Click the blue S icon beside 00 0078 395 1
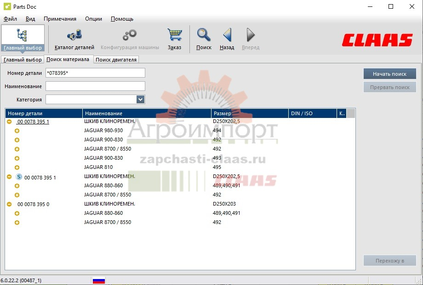 [18, 177]
